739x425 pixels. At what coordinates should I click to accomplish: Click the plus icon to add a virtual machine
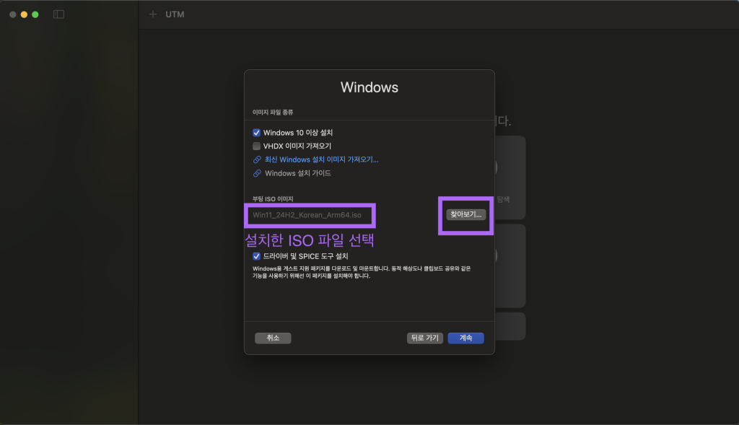[153, 14]
